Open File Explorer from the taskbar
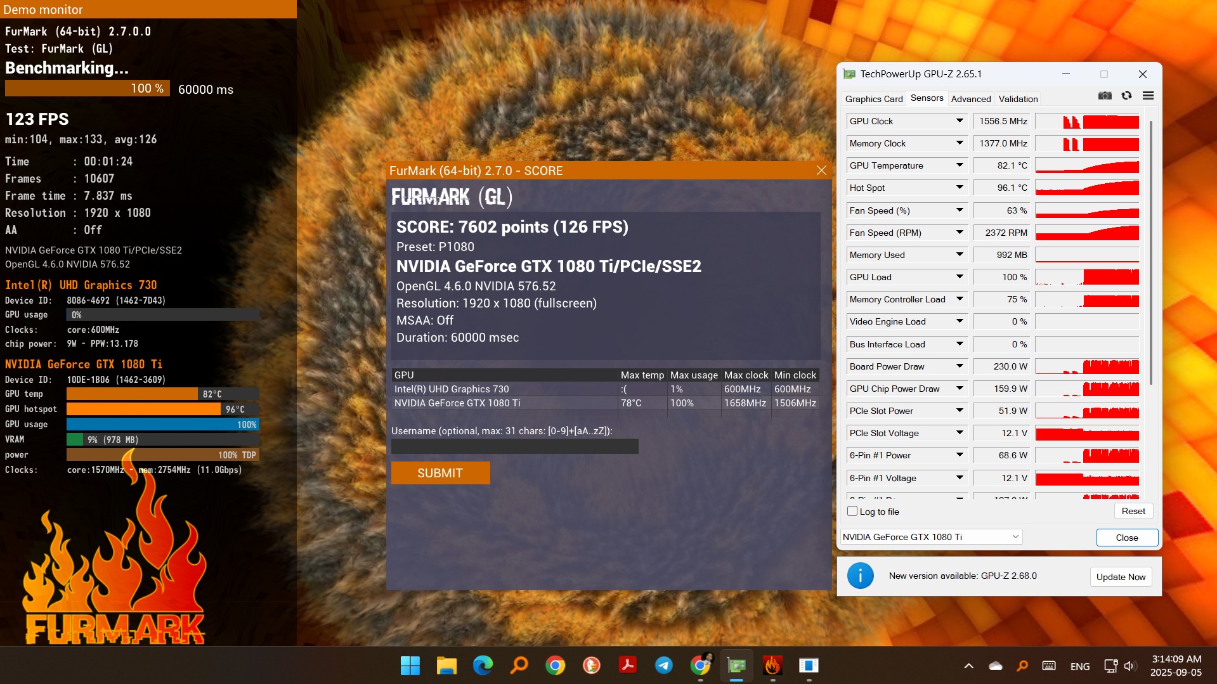This screenshot has height=684, width=1217. click(x=446, y=666)
